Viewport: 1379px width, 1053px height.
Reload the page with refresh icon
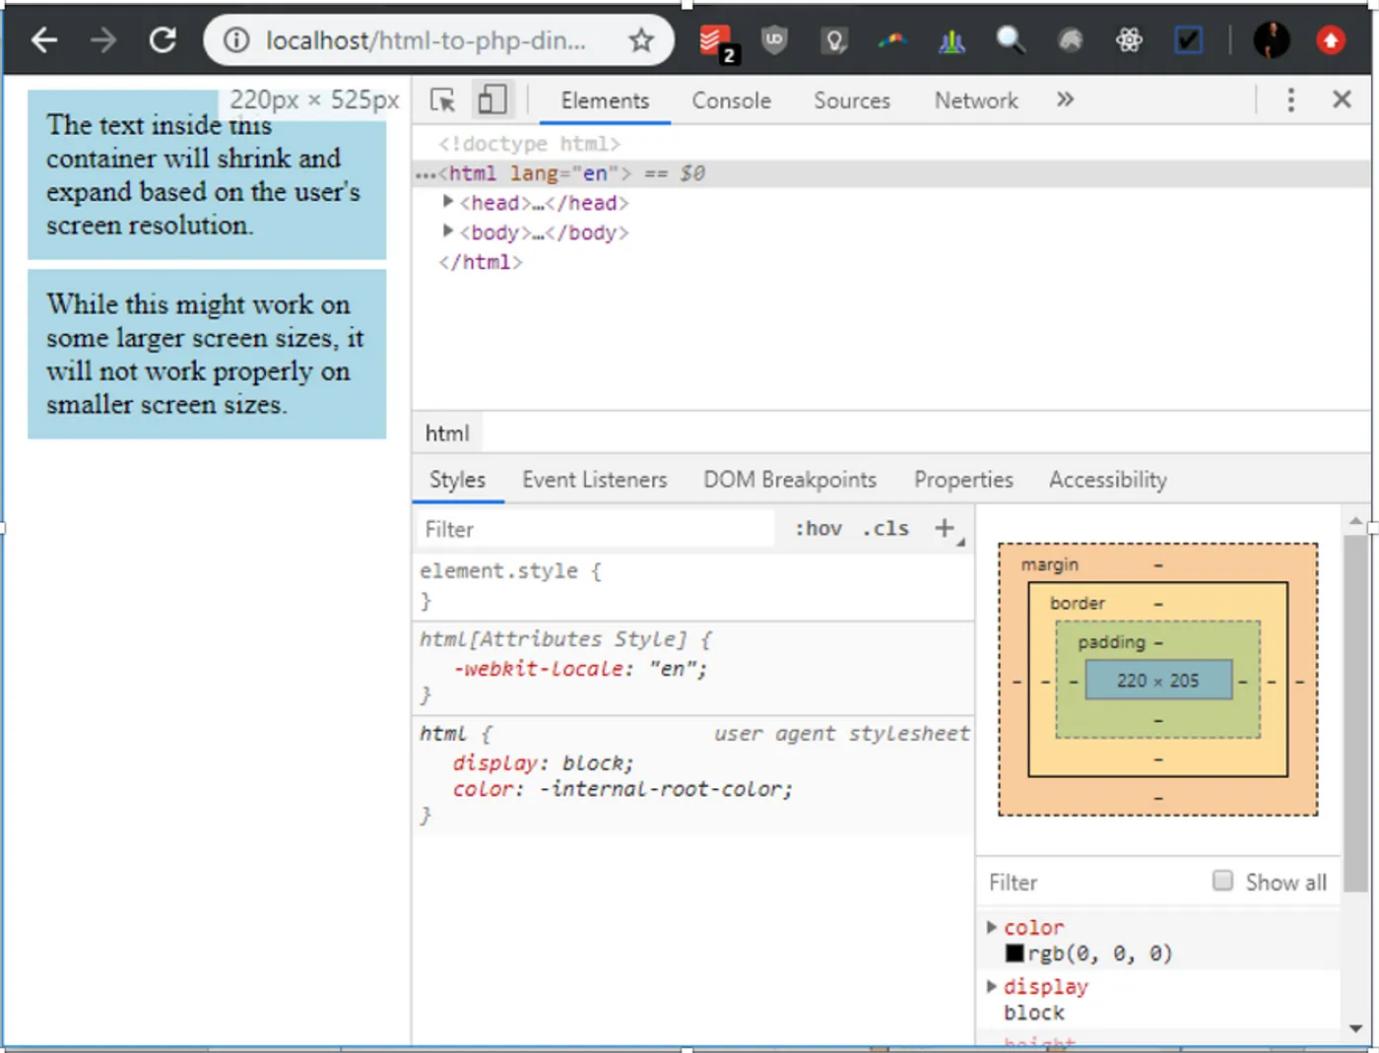(163, 40)
